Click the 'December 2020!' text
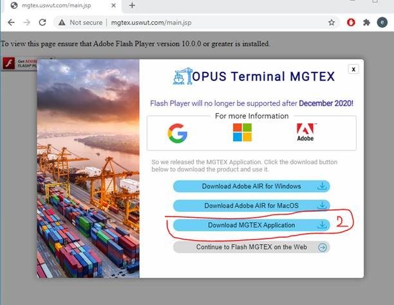 click(x=326, y=103)
